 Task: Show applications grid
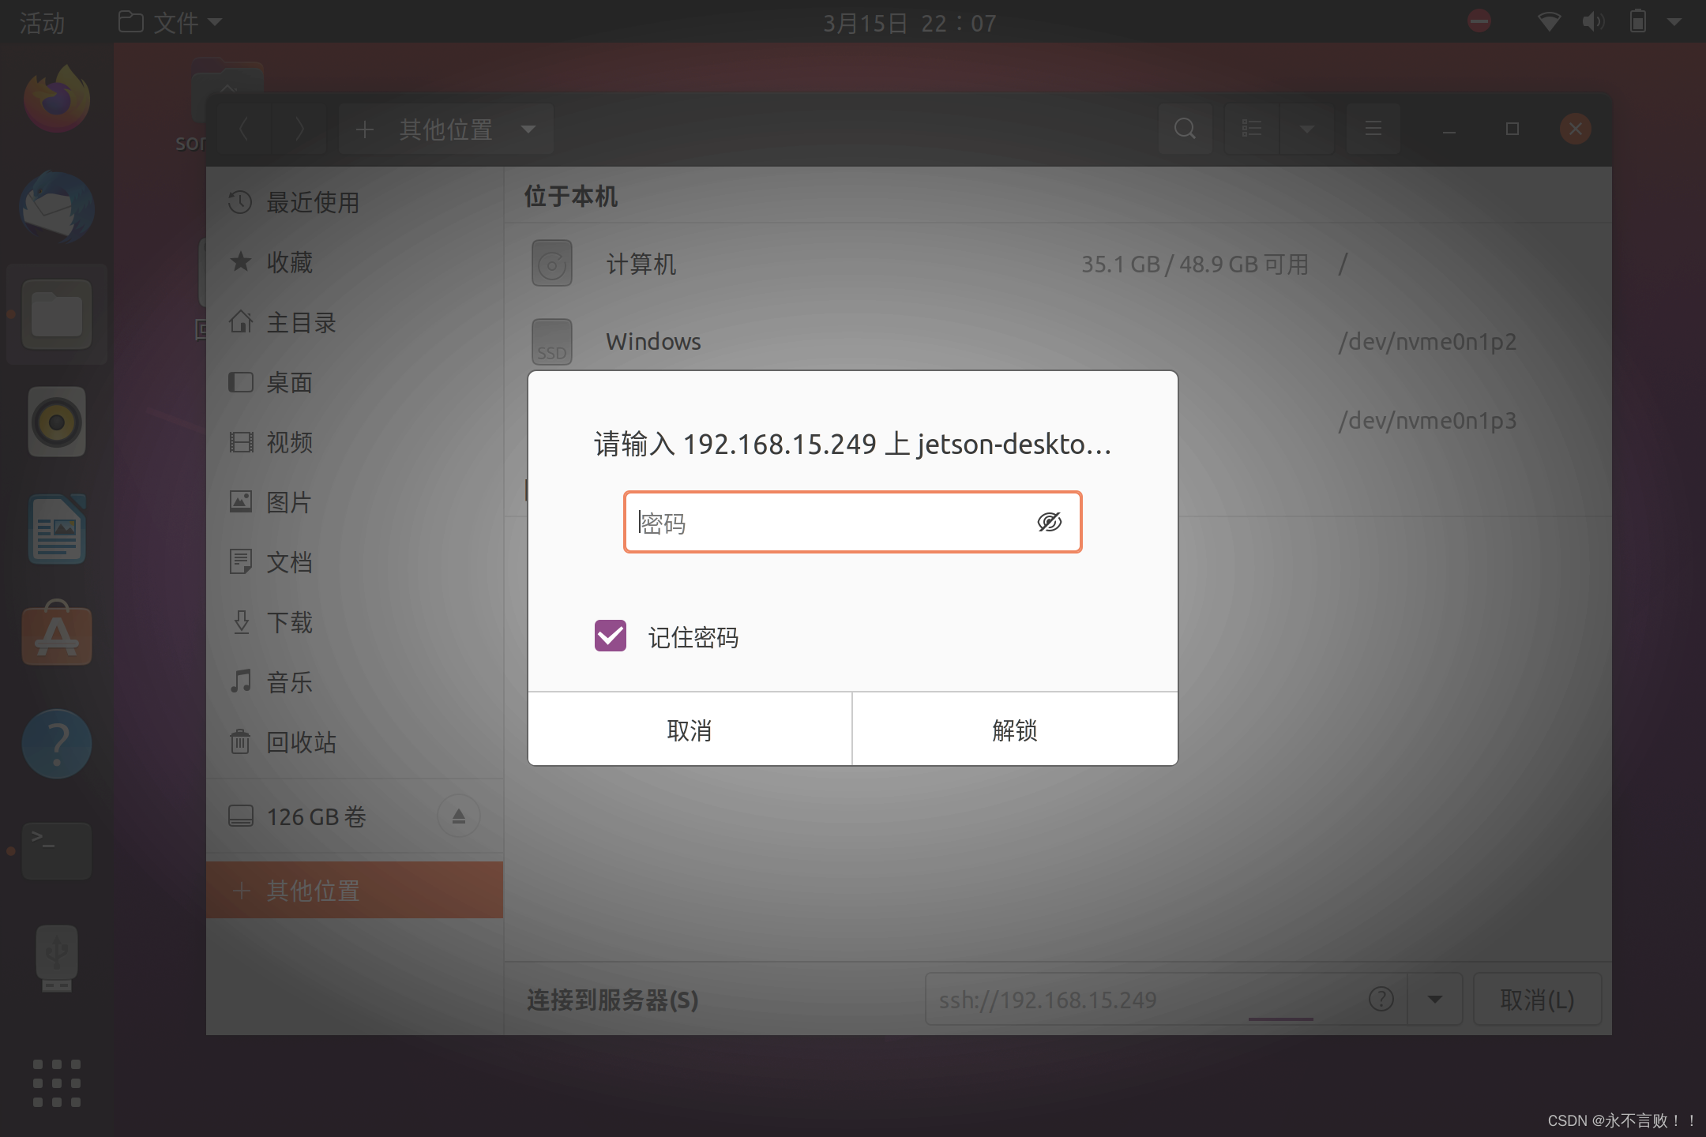pyautogui.click(x=57, y=1083)
